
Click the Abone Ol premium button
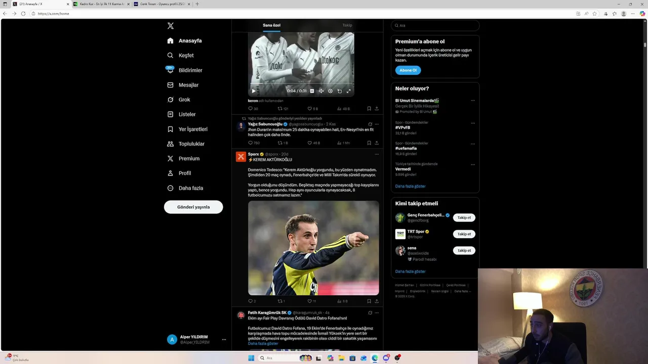(x=408, y=70)
